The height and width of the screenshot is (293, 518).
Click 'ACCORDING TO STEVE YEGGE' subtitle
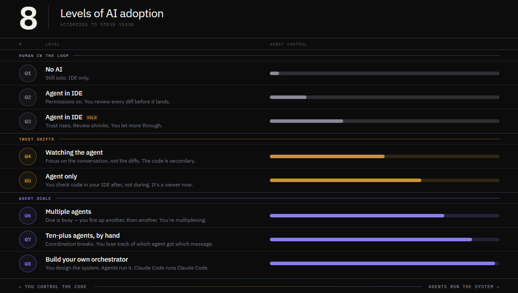[x=97, y=24]
